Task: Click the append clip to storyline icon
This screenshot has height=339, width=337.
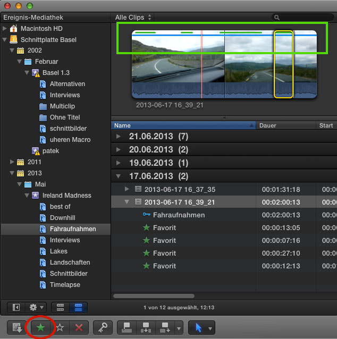Action: [164, 327]
